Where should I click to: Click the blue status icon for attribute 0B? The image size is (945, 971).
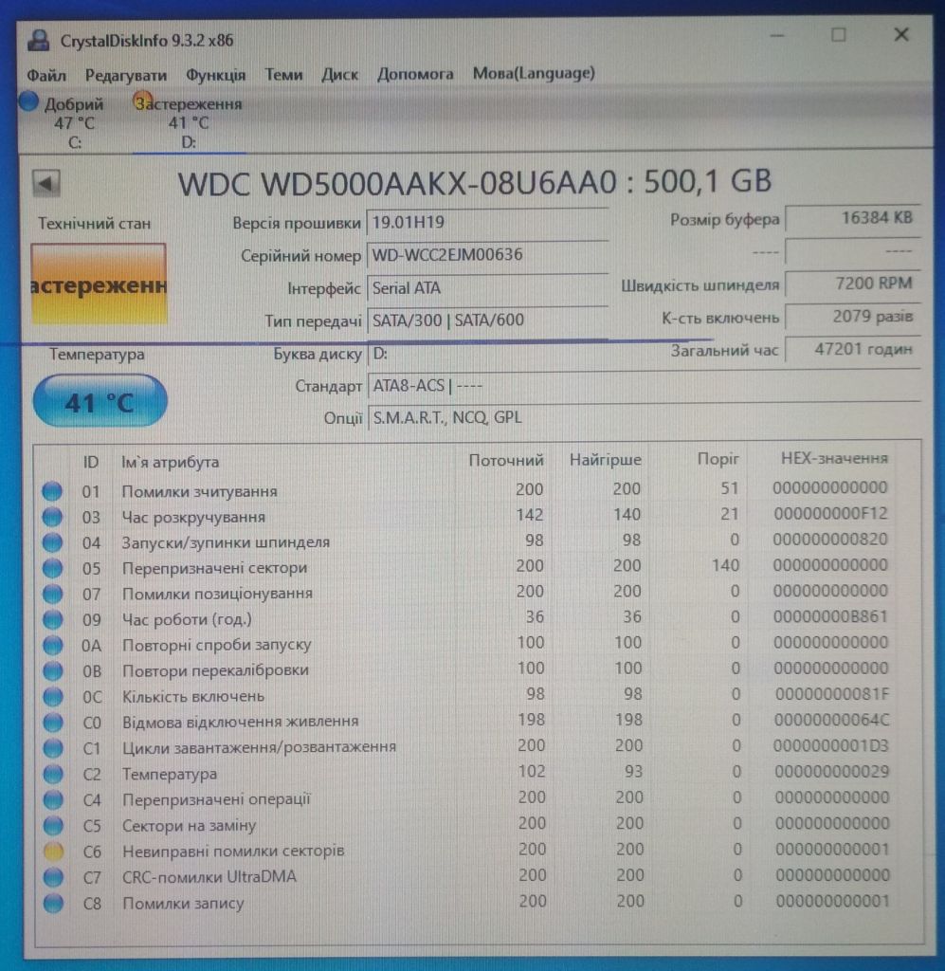pos(52,670)
